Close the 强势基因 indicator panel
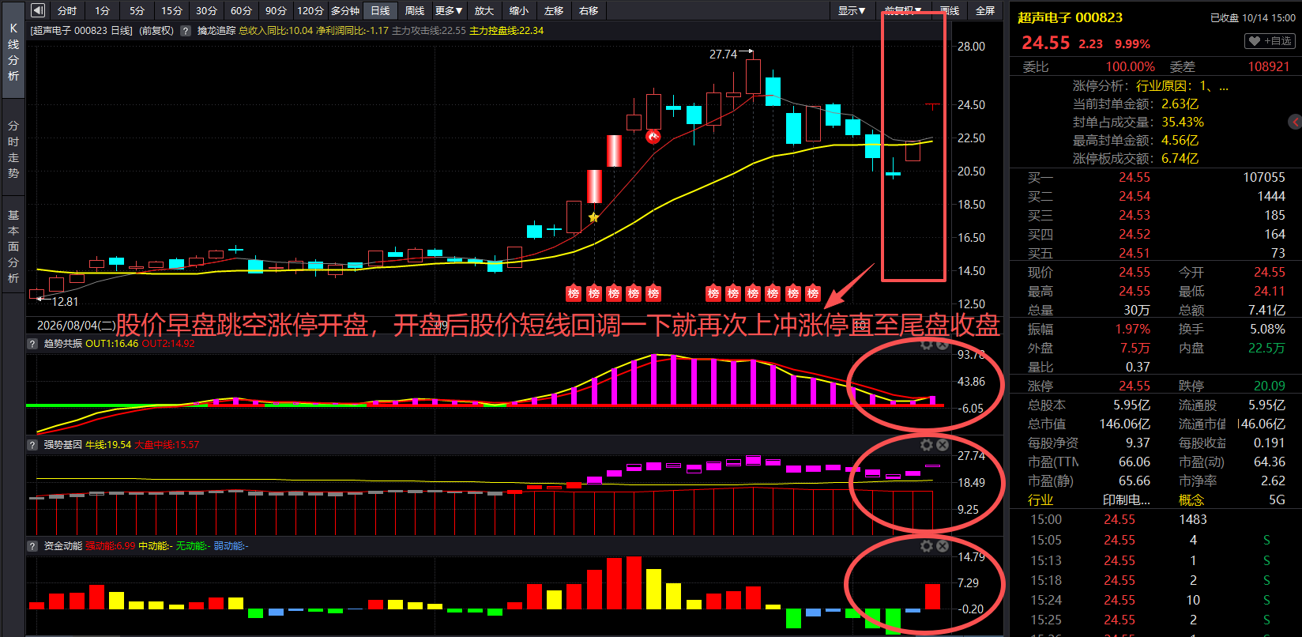 (943, 445)
